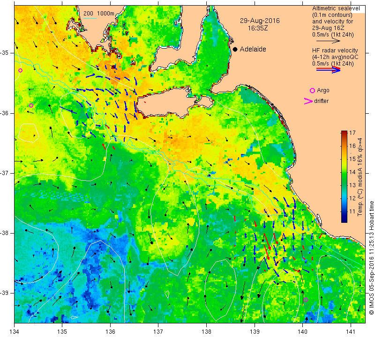
Task: Click the Argo legend text
Action: click(323, 90)
